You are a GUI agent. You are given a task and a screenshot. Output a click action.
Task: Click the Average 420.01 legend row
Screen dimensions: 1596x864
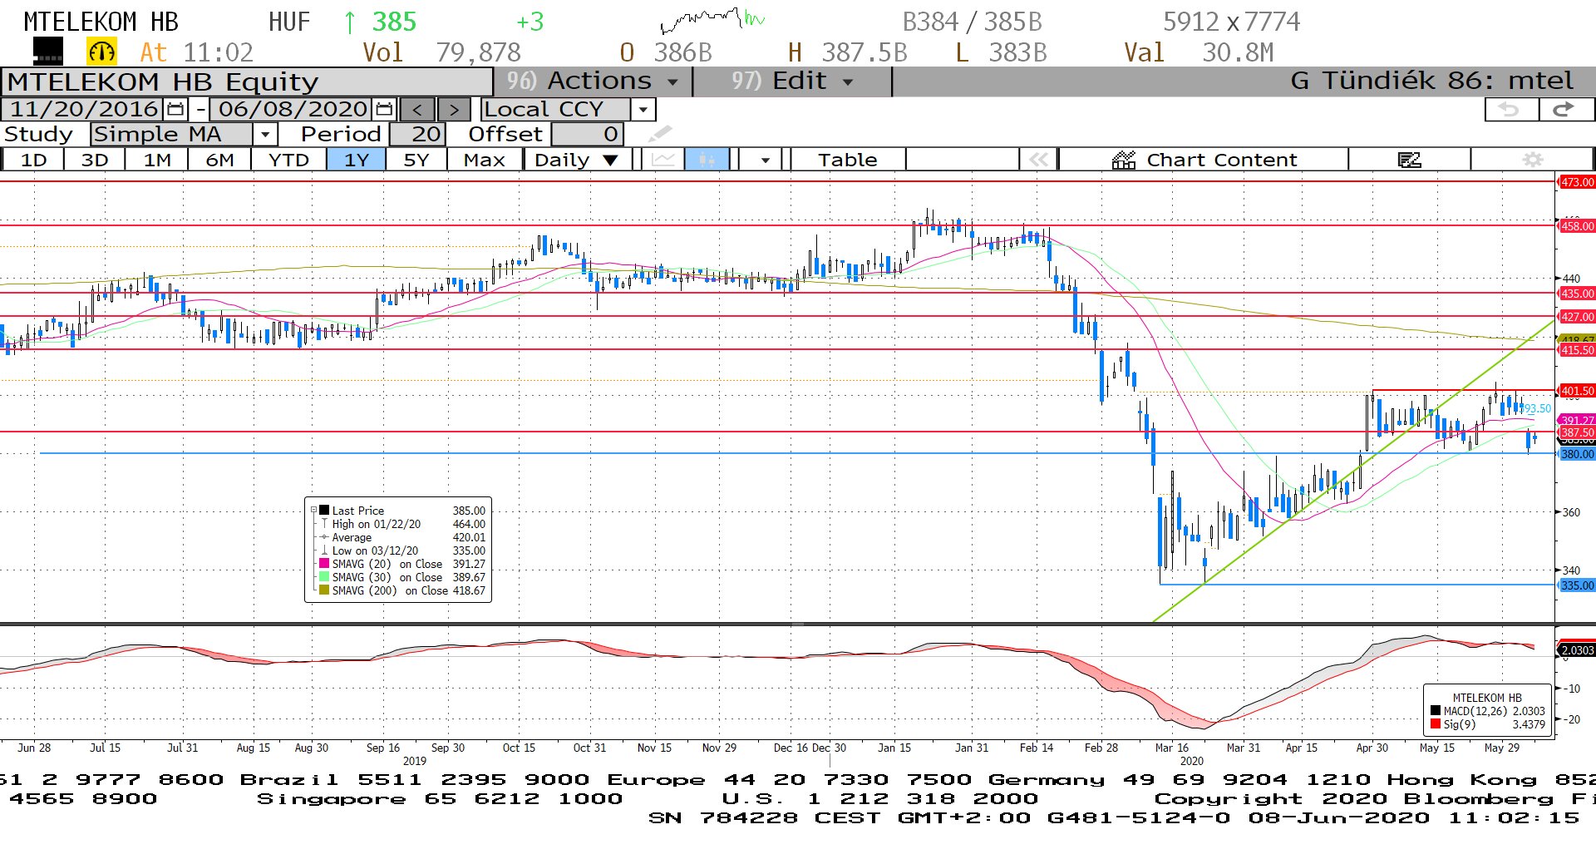403,537
